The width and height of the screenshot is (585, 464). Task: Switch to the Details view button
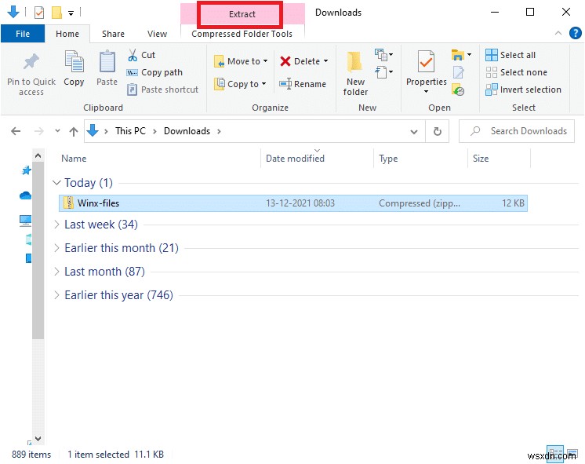(x=555, y=452)
